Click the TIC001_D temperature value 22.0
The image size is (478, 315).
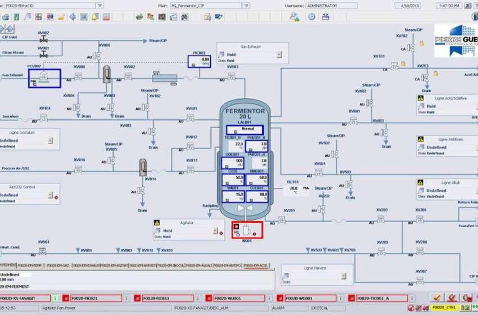coord(238,145)
